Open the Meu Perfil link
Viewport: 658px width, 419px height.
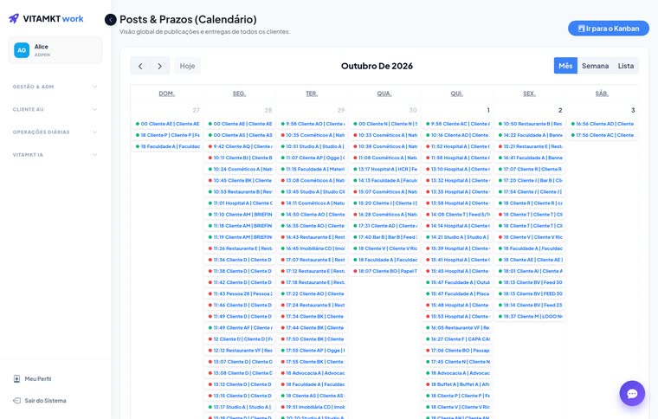pos(38,378)
